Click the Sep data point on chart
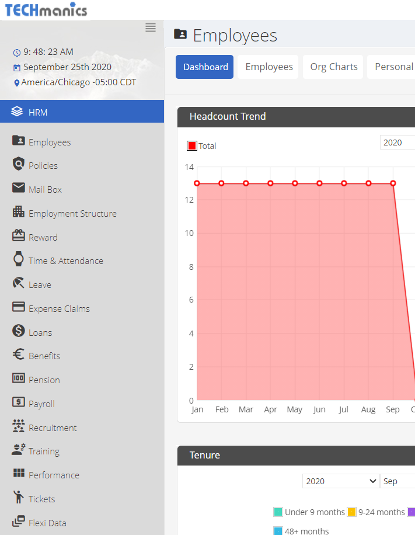This screenshot has height=535, width=415. [x=393, y=183]
